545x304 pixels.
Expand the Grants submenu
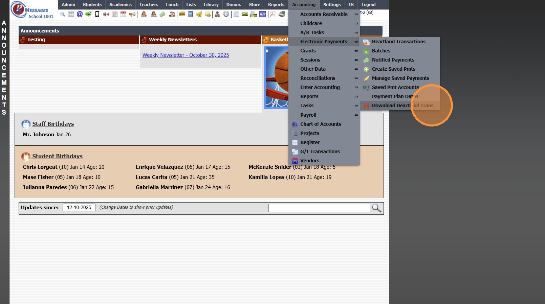click(324, 51)
